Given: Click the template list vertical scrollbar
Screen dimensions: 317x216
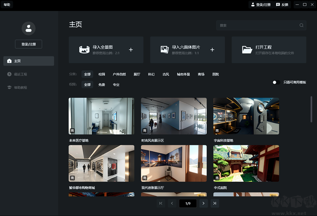Looking at the screenshot, I should pos(311,109).
